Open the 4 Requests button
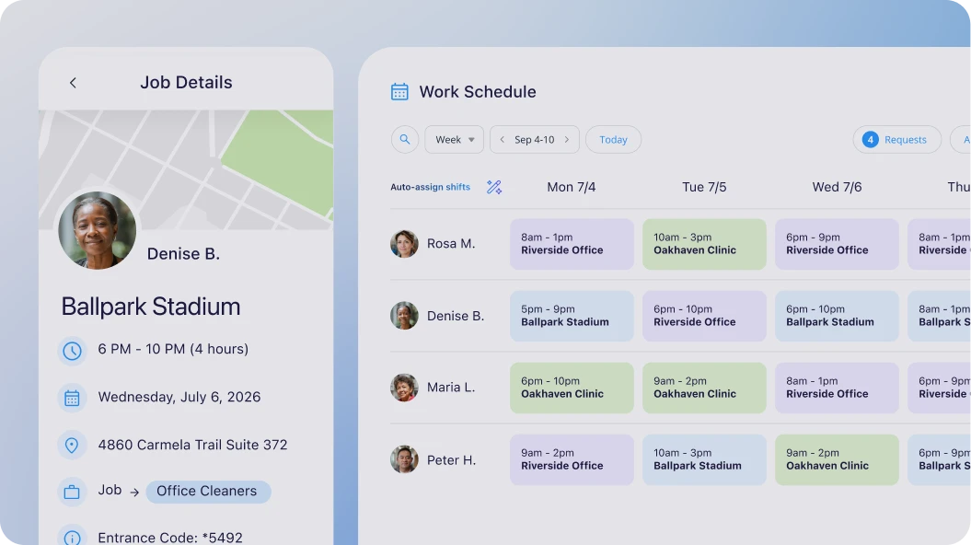 click(x=897, y=139)
